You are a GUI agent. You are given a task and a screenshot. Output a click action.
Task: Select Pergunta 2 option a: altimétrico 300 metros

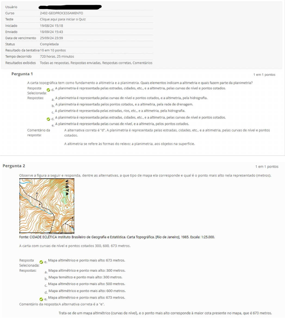[86, 270]
